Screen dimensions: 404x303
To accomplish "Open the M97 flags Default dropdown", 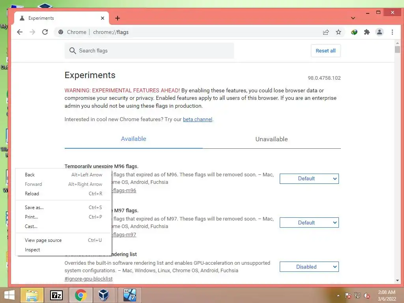I will point(309,223).
